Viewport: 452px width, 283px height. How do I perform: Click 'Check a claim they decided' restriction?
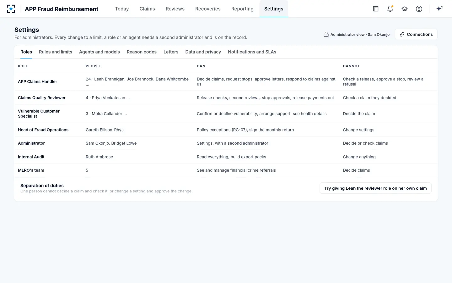click(x=369, y=98)
